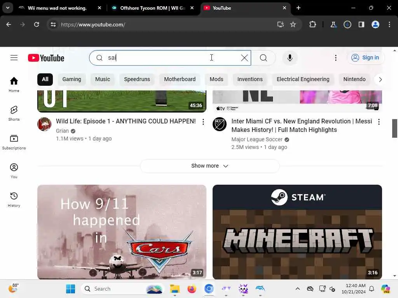Select the Inventions filter chip
This screenshot has width=398, height=298.
click(x=250, y=79)
